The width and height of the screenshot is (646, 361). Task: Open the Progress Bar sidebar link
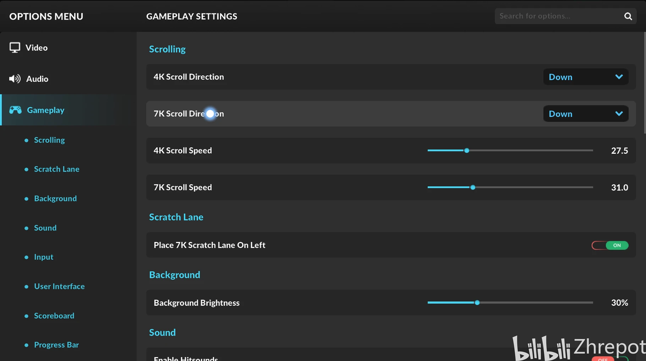click(56, 345)
